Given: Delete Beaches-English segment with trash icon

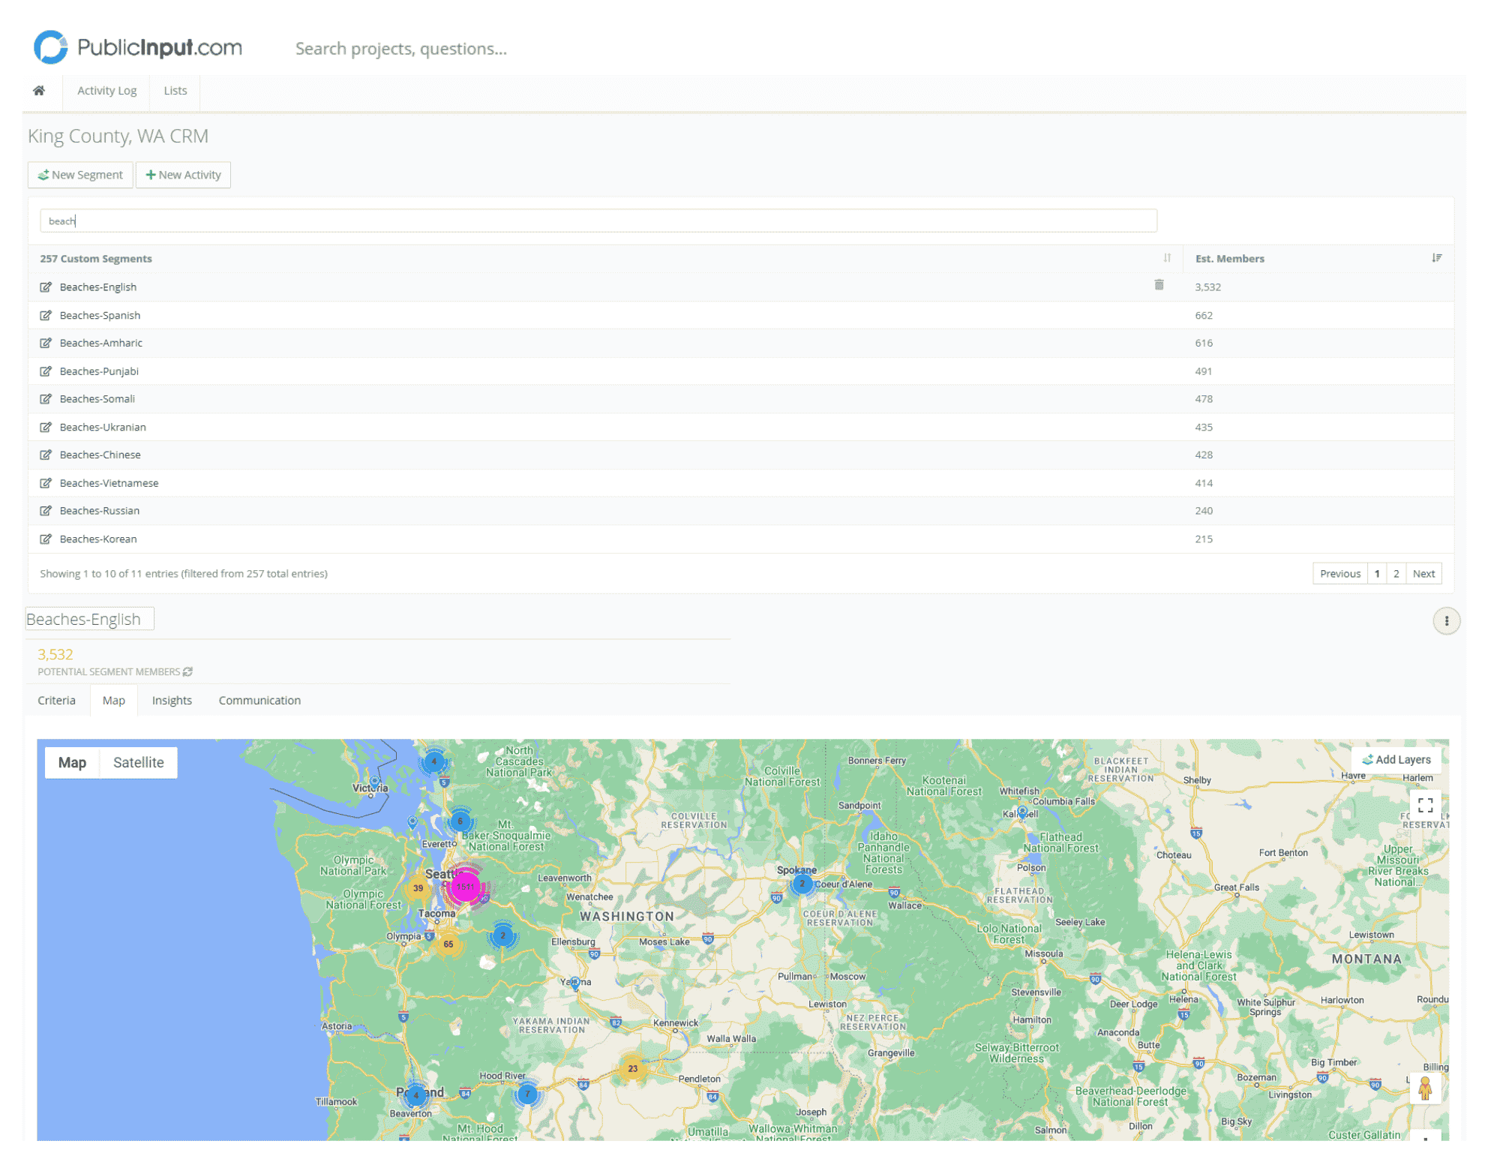Looking at the screenshot, I should 1159,285.
